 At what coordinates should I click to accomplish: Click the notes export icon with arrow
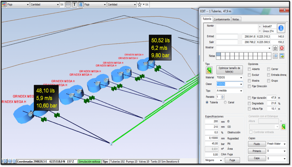tap(282, 56)
